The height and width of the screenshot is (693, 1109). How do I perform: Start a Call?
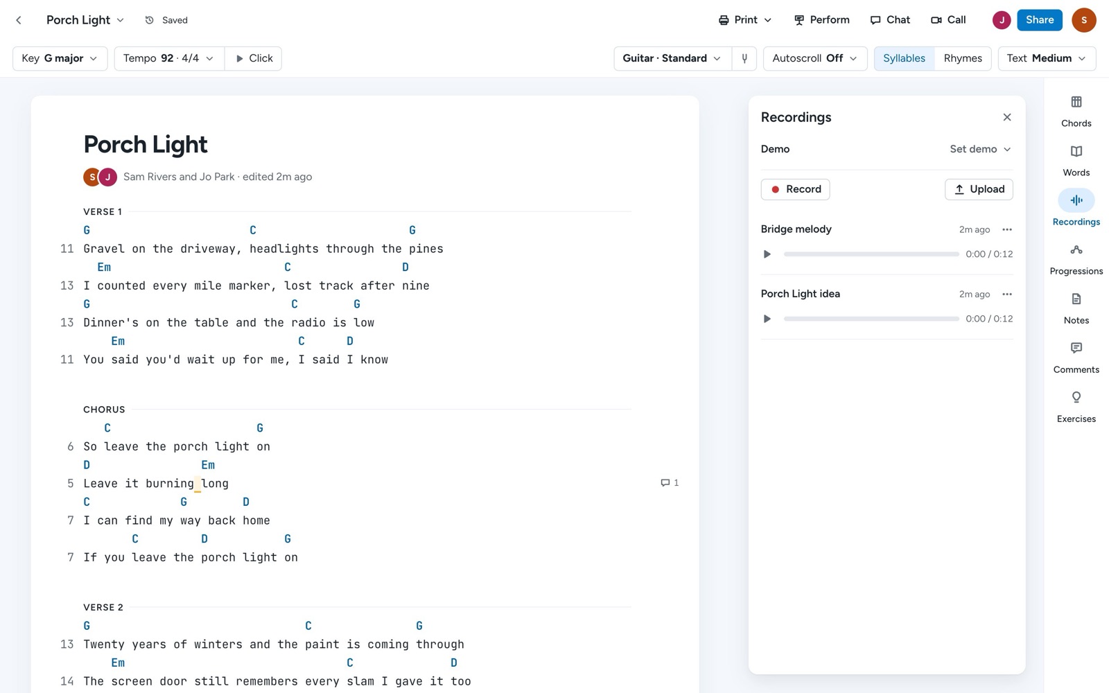pyautogui.click(x=948, y=20)
